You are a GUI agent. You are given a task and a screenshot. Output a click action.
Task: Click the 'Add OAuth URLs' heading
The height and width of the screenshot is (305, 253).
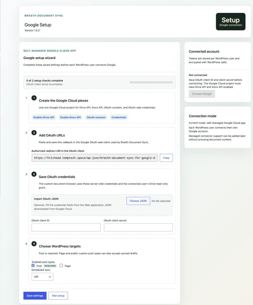(x=52, y=135)
